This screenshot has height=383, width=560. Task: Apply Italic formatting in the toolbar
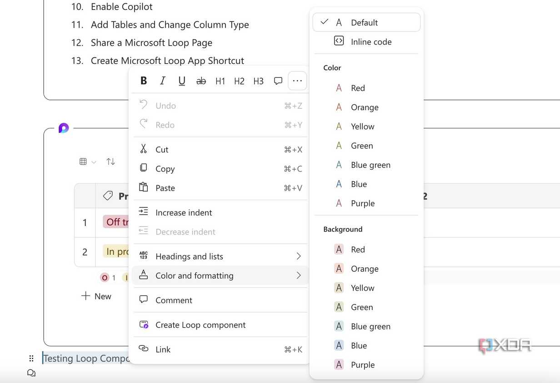[x=163, y=81]
